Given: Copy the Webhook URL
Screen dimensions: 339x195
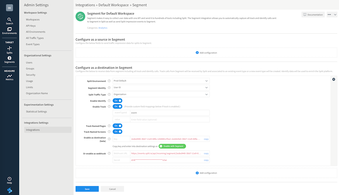Looking at the screenshot, I should pos(206,153).
